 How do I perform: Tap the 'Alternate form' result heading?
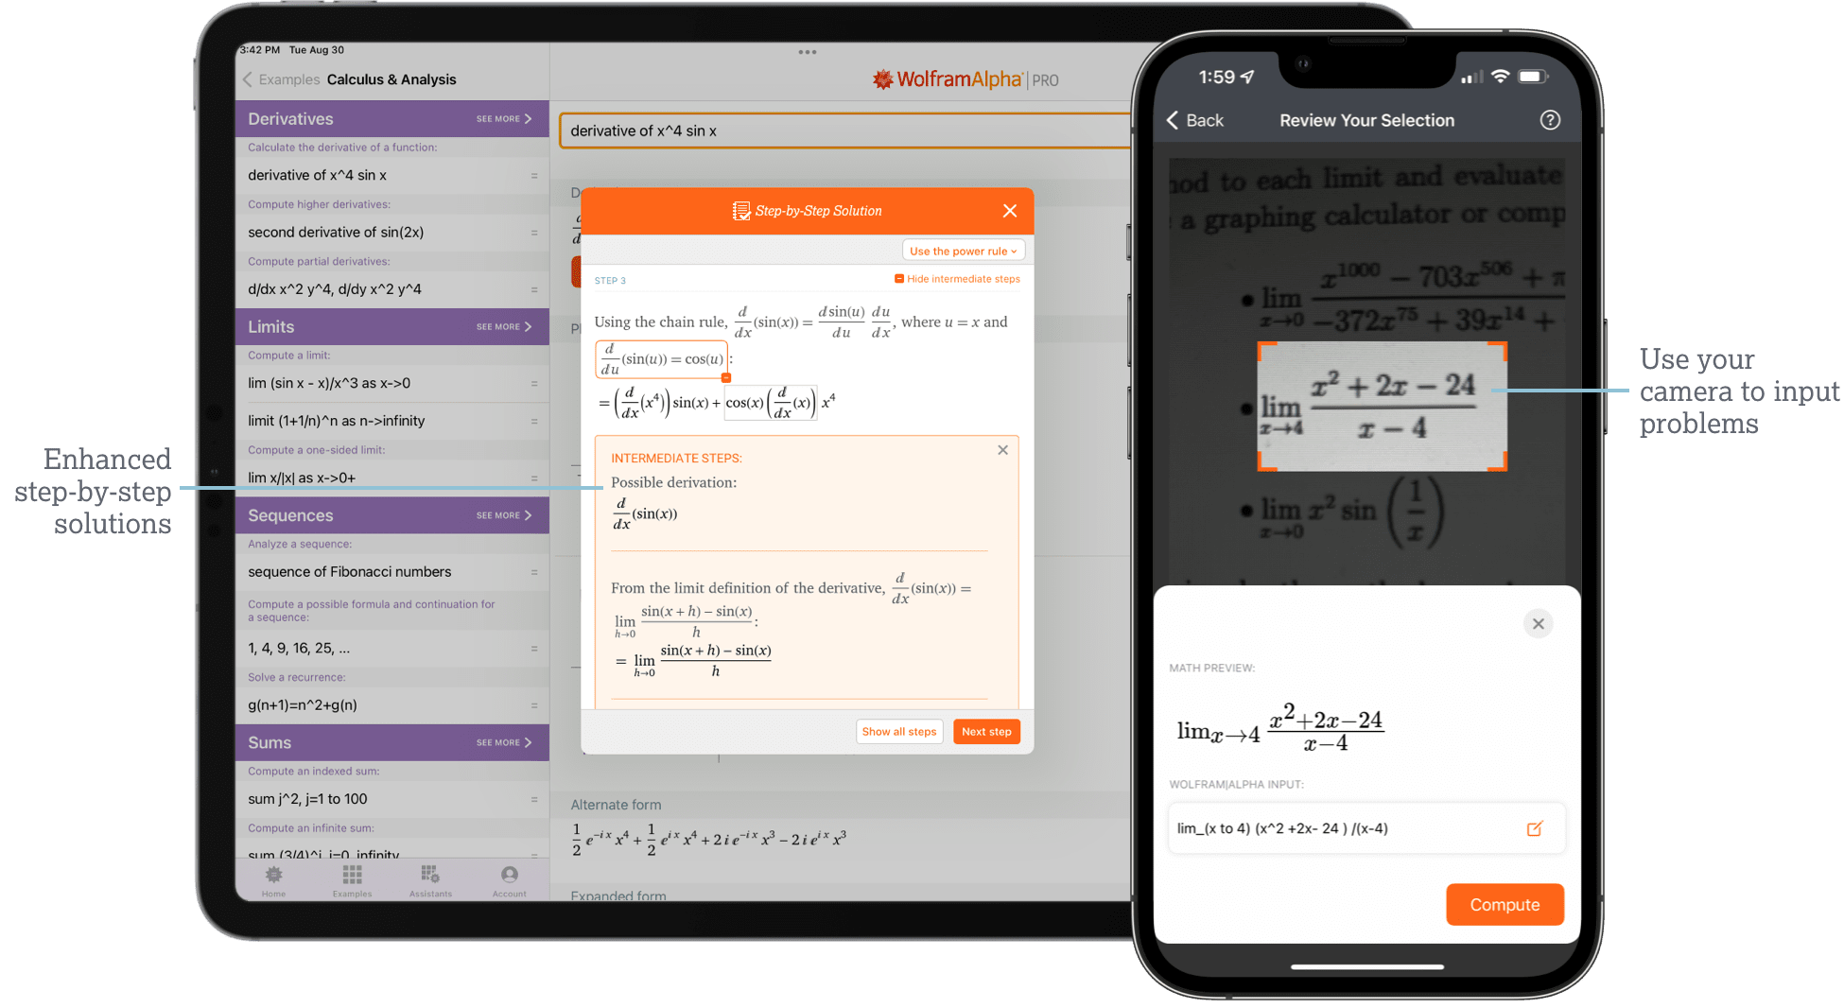(x=616, y=805)
